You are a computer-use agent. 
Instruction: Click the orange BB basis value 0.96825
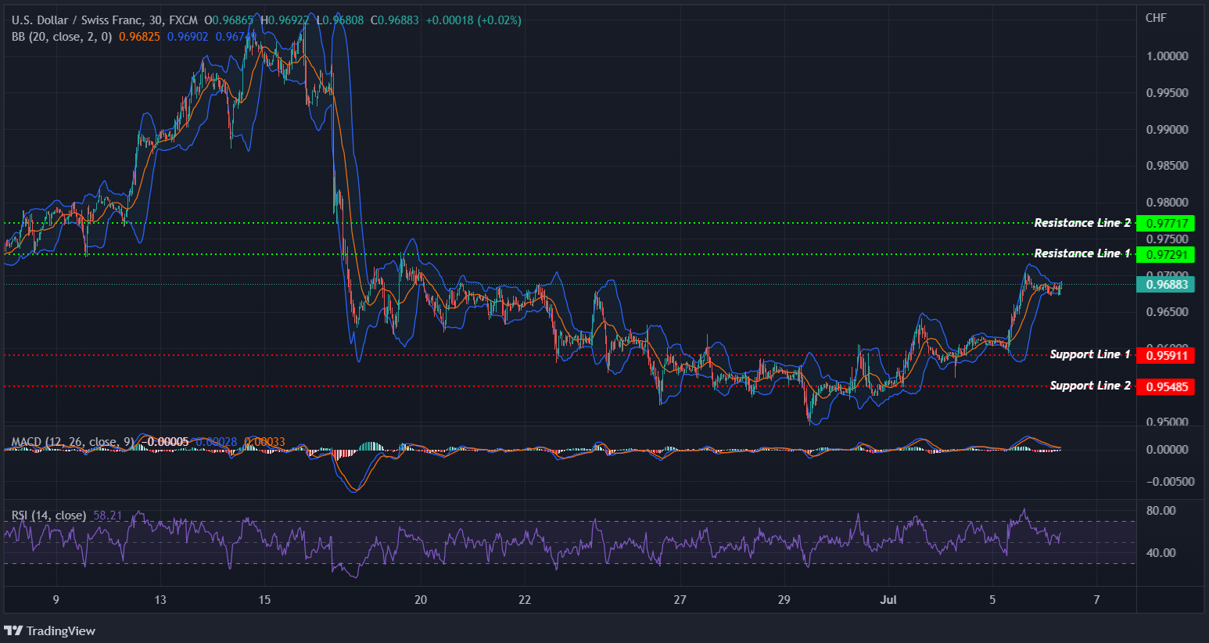[141, 37]
